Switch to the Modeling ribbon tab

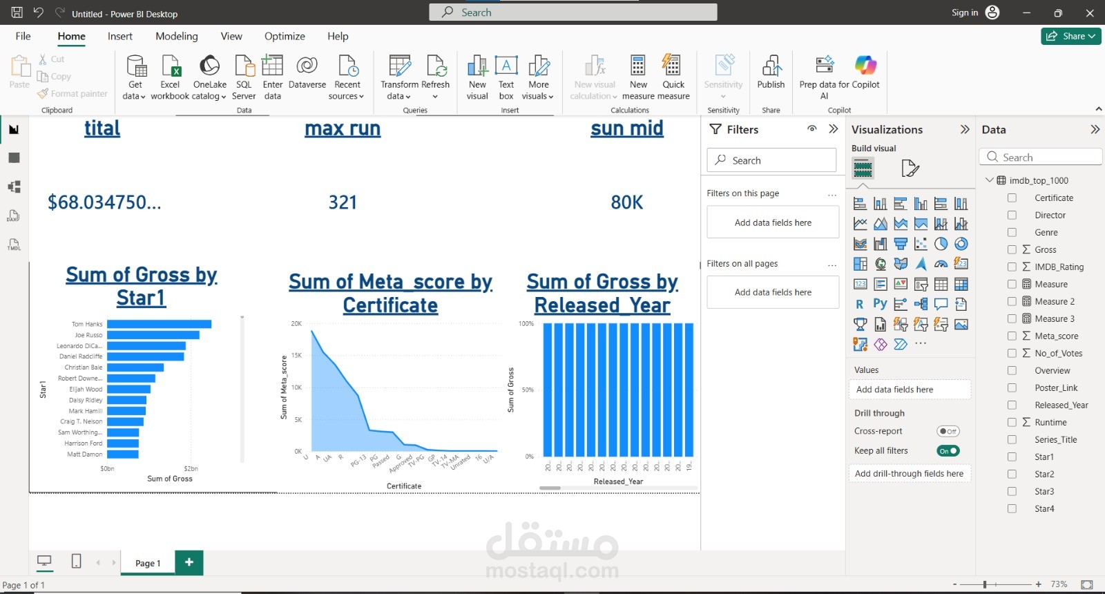[177, 36]
